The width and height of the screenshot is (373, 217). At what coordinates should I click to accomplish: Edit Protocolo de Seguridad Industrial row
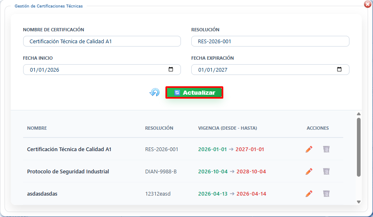pyautogui.click(x=309, y=171)
